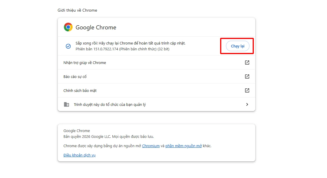This screenshot has width=327, height=178.
Task: Click the Giới thiệu về Chrome heading
Action: coord(77,10)
